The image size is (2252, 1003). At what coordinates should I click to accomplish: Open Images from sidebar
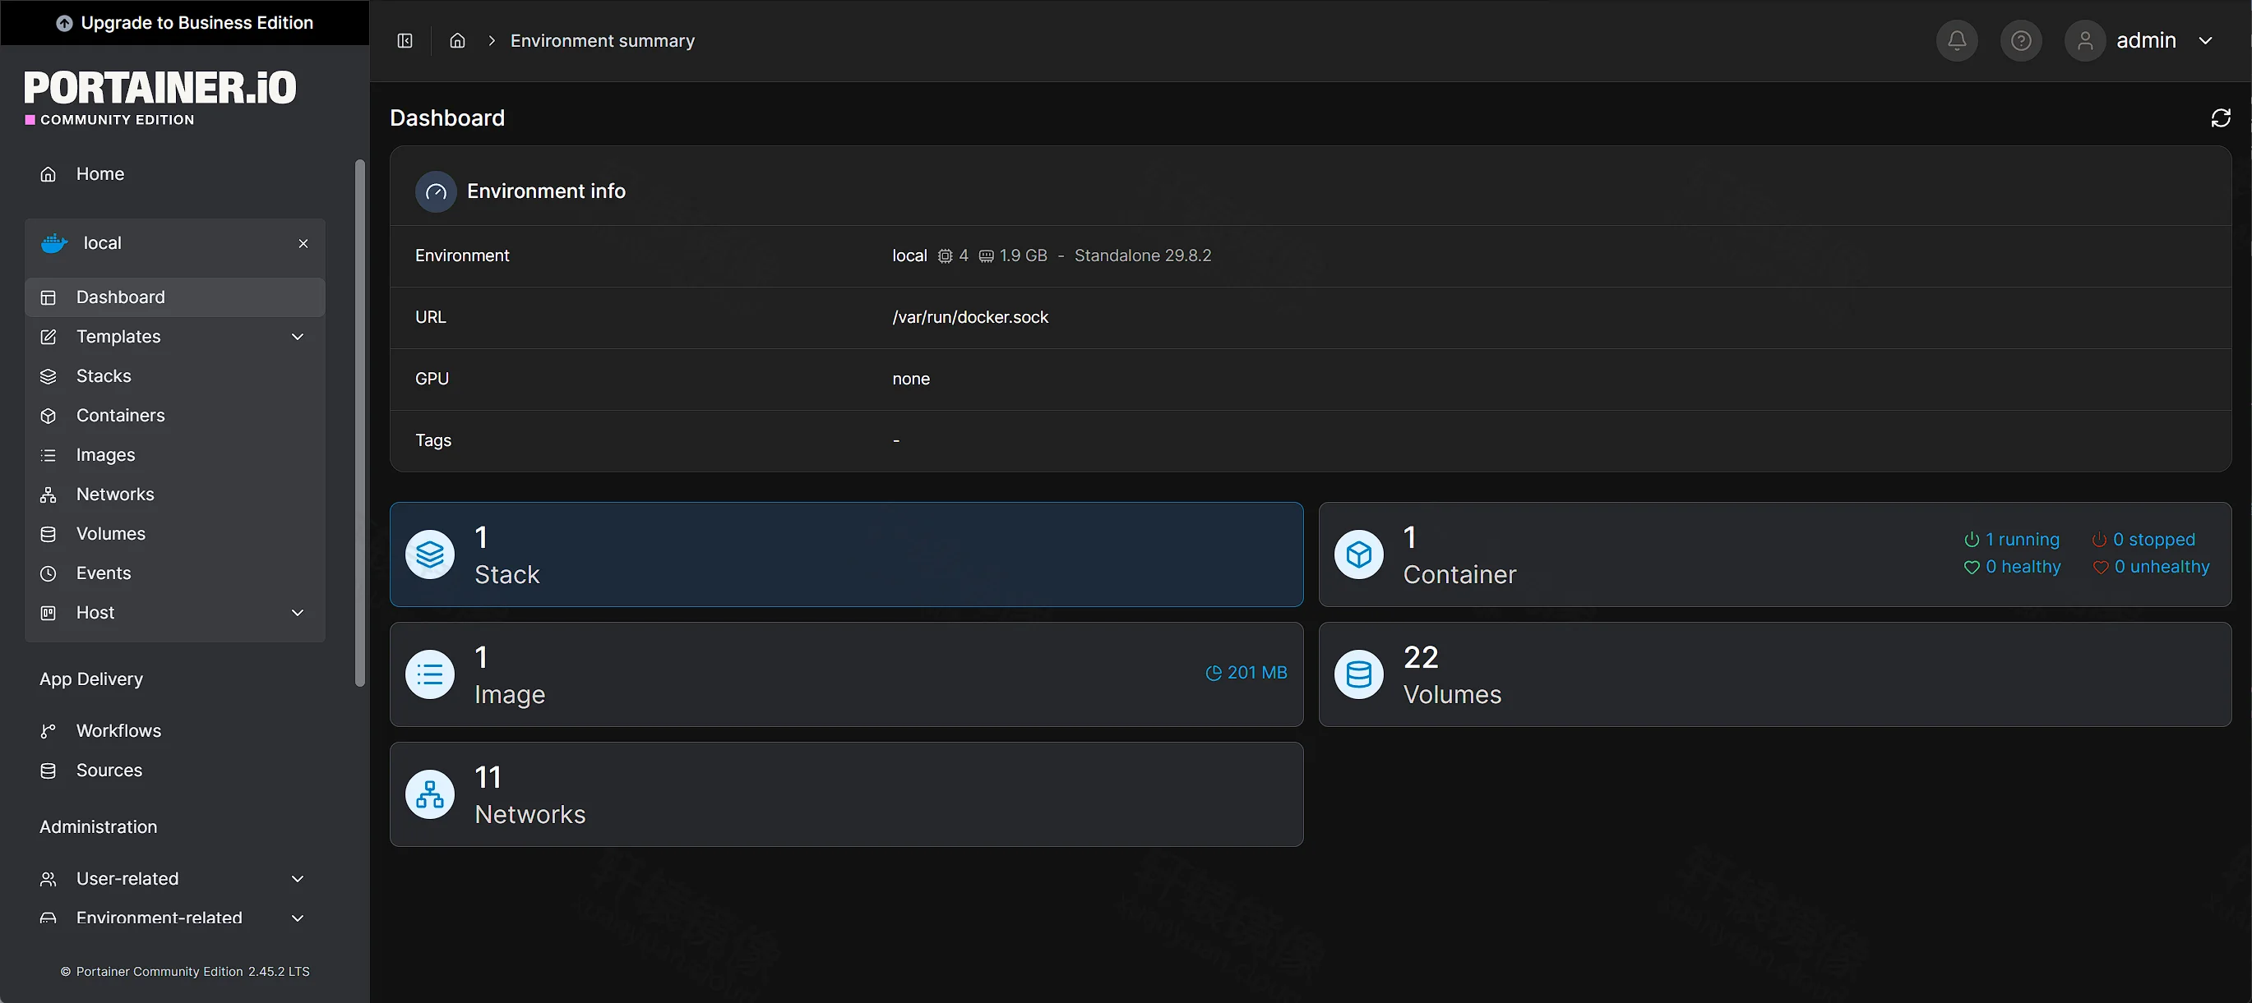pyautogui.click(x=175, y=454)
